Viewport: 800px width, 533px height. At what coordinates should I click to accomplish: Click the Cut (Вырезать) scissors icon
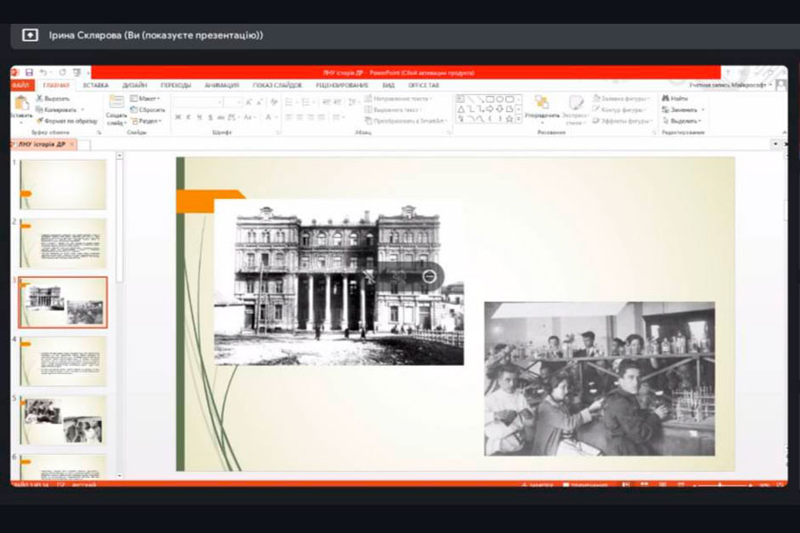40,99
